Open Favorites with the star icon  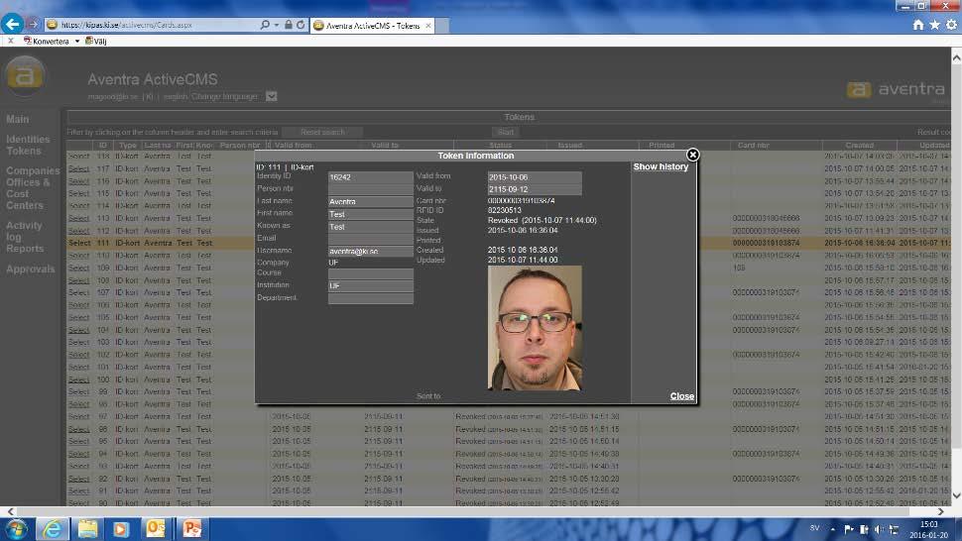pos(934,25)
